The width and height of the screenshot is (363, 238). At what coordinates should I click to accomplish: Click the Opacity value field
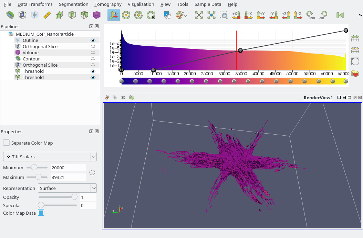click(x=88, y=197)
